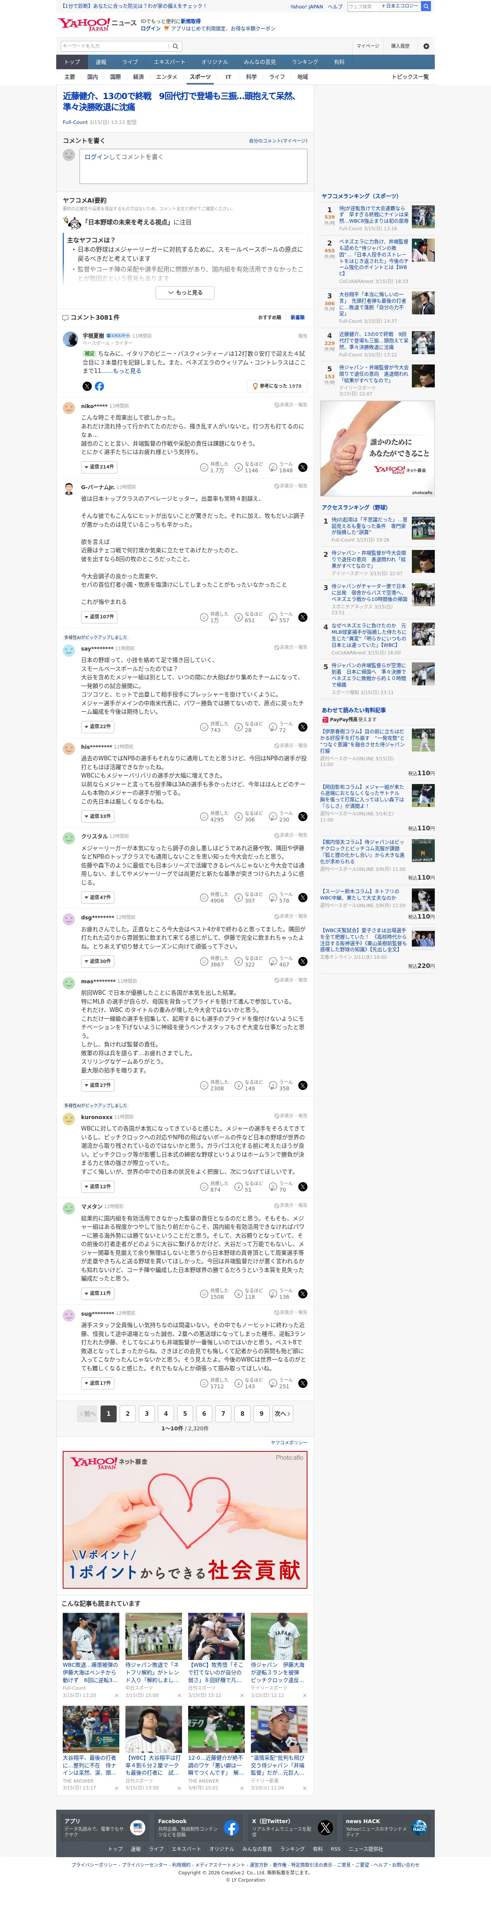Click the keyword search magnifier button
Screen dimensions: 491x1926
click(x=176, y=46)
